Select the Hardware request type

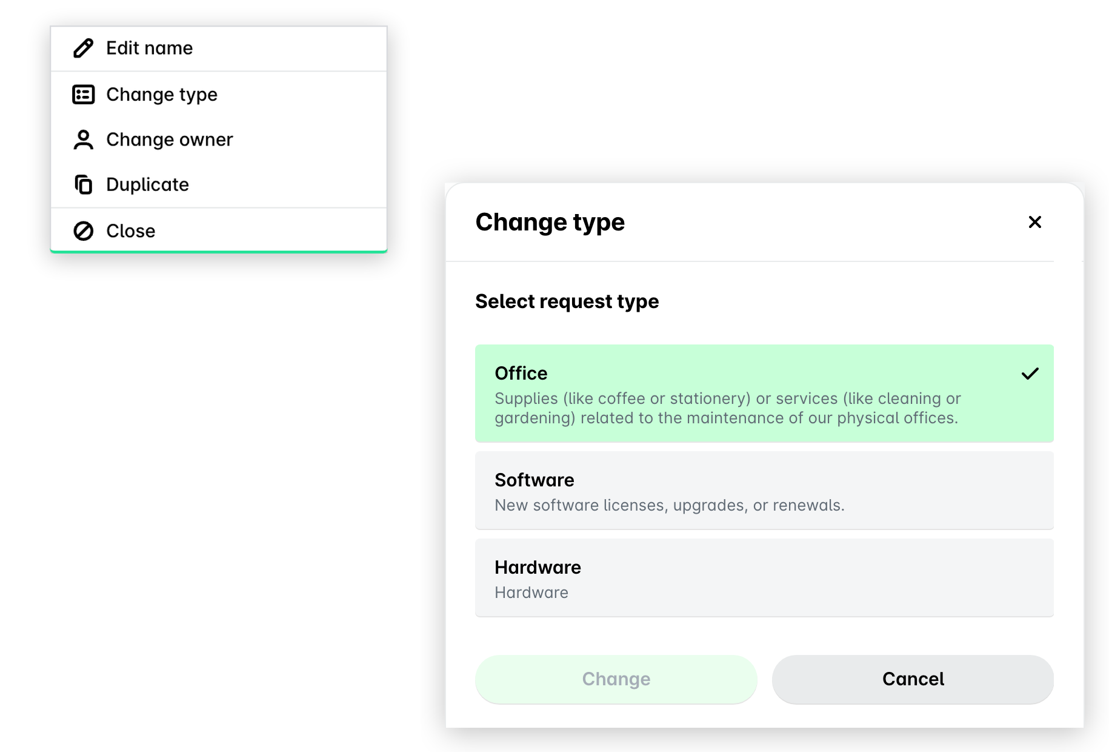[764, 577]
